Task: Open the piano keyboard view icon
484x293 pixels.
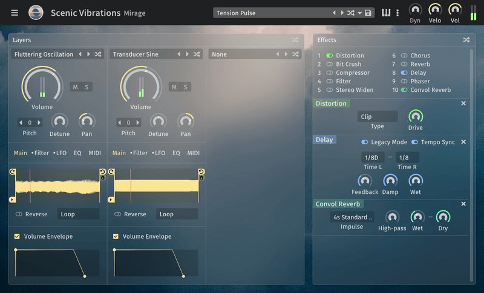Action: pos(386,13)
